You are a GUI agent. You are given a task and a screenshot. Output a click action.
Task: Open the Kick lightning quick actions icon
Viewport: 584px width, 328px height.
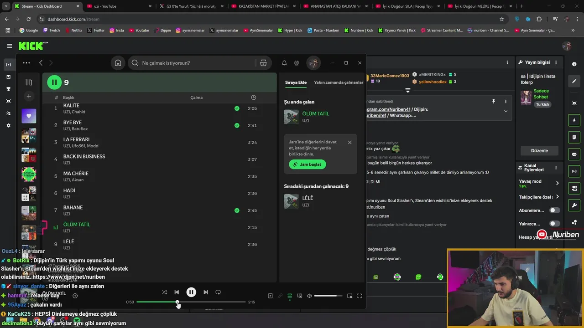point(574,120)
